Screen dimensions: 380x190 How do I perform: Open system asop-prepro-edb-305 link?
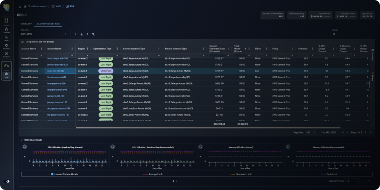coord(58,59)
